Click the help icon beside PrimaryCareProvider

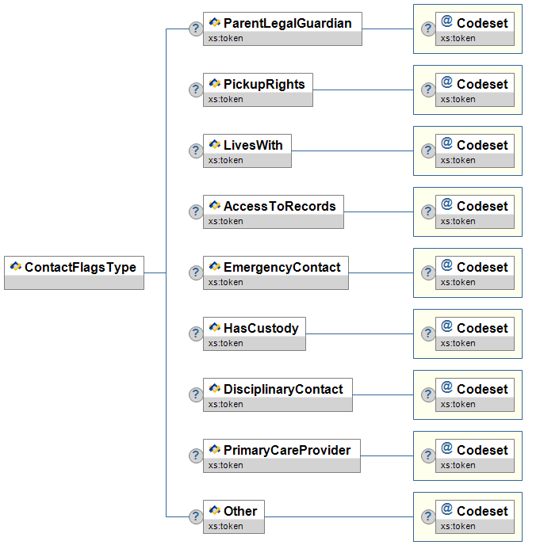(x=196, y=455)
